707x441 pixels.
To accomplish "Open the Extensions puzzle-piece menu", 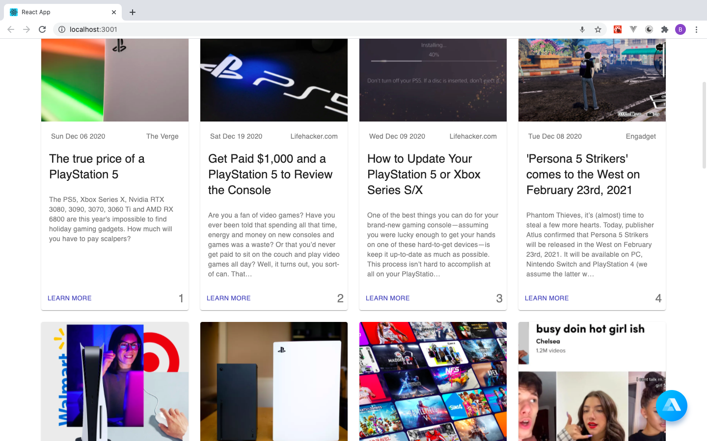I will tap(665, 29).
